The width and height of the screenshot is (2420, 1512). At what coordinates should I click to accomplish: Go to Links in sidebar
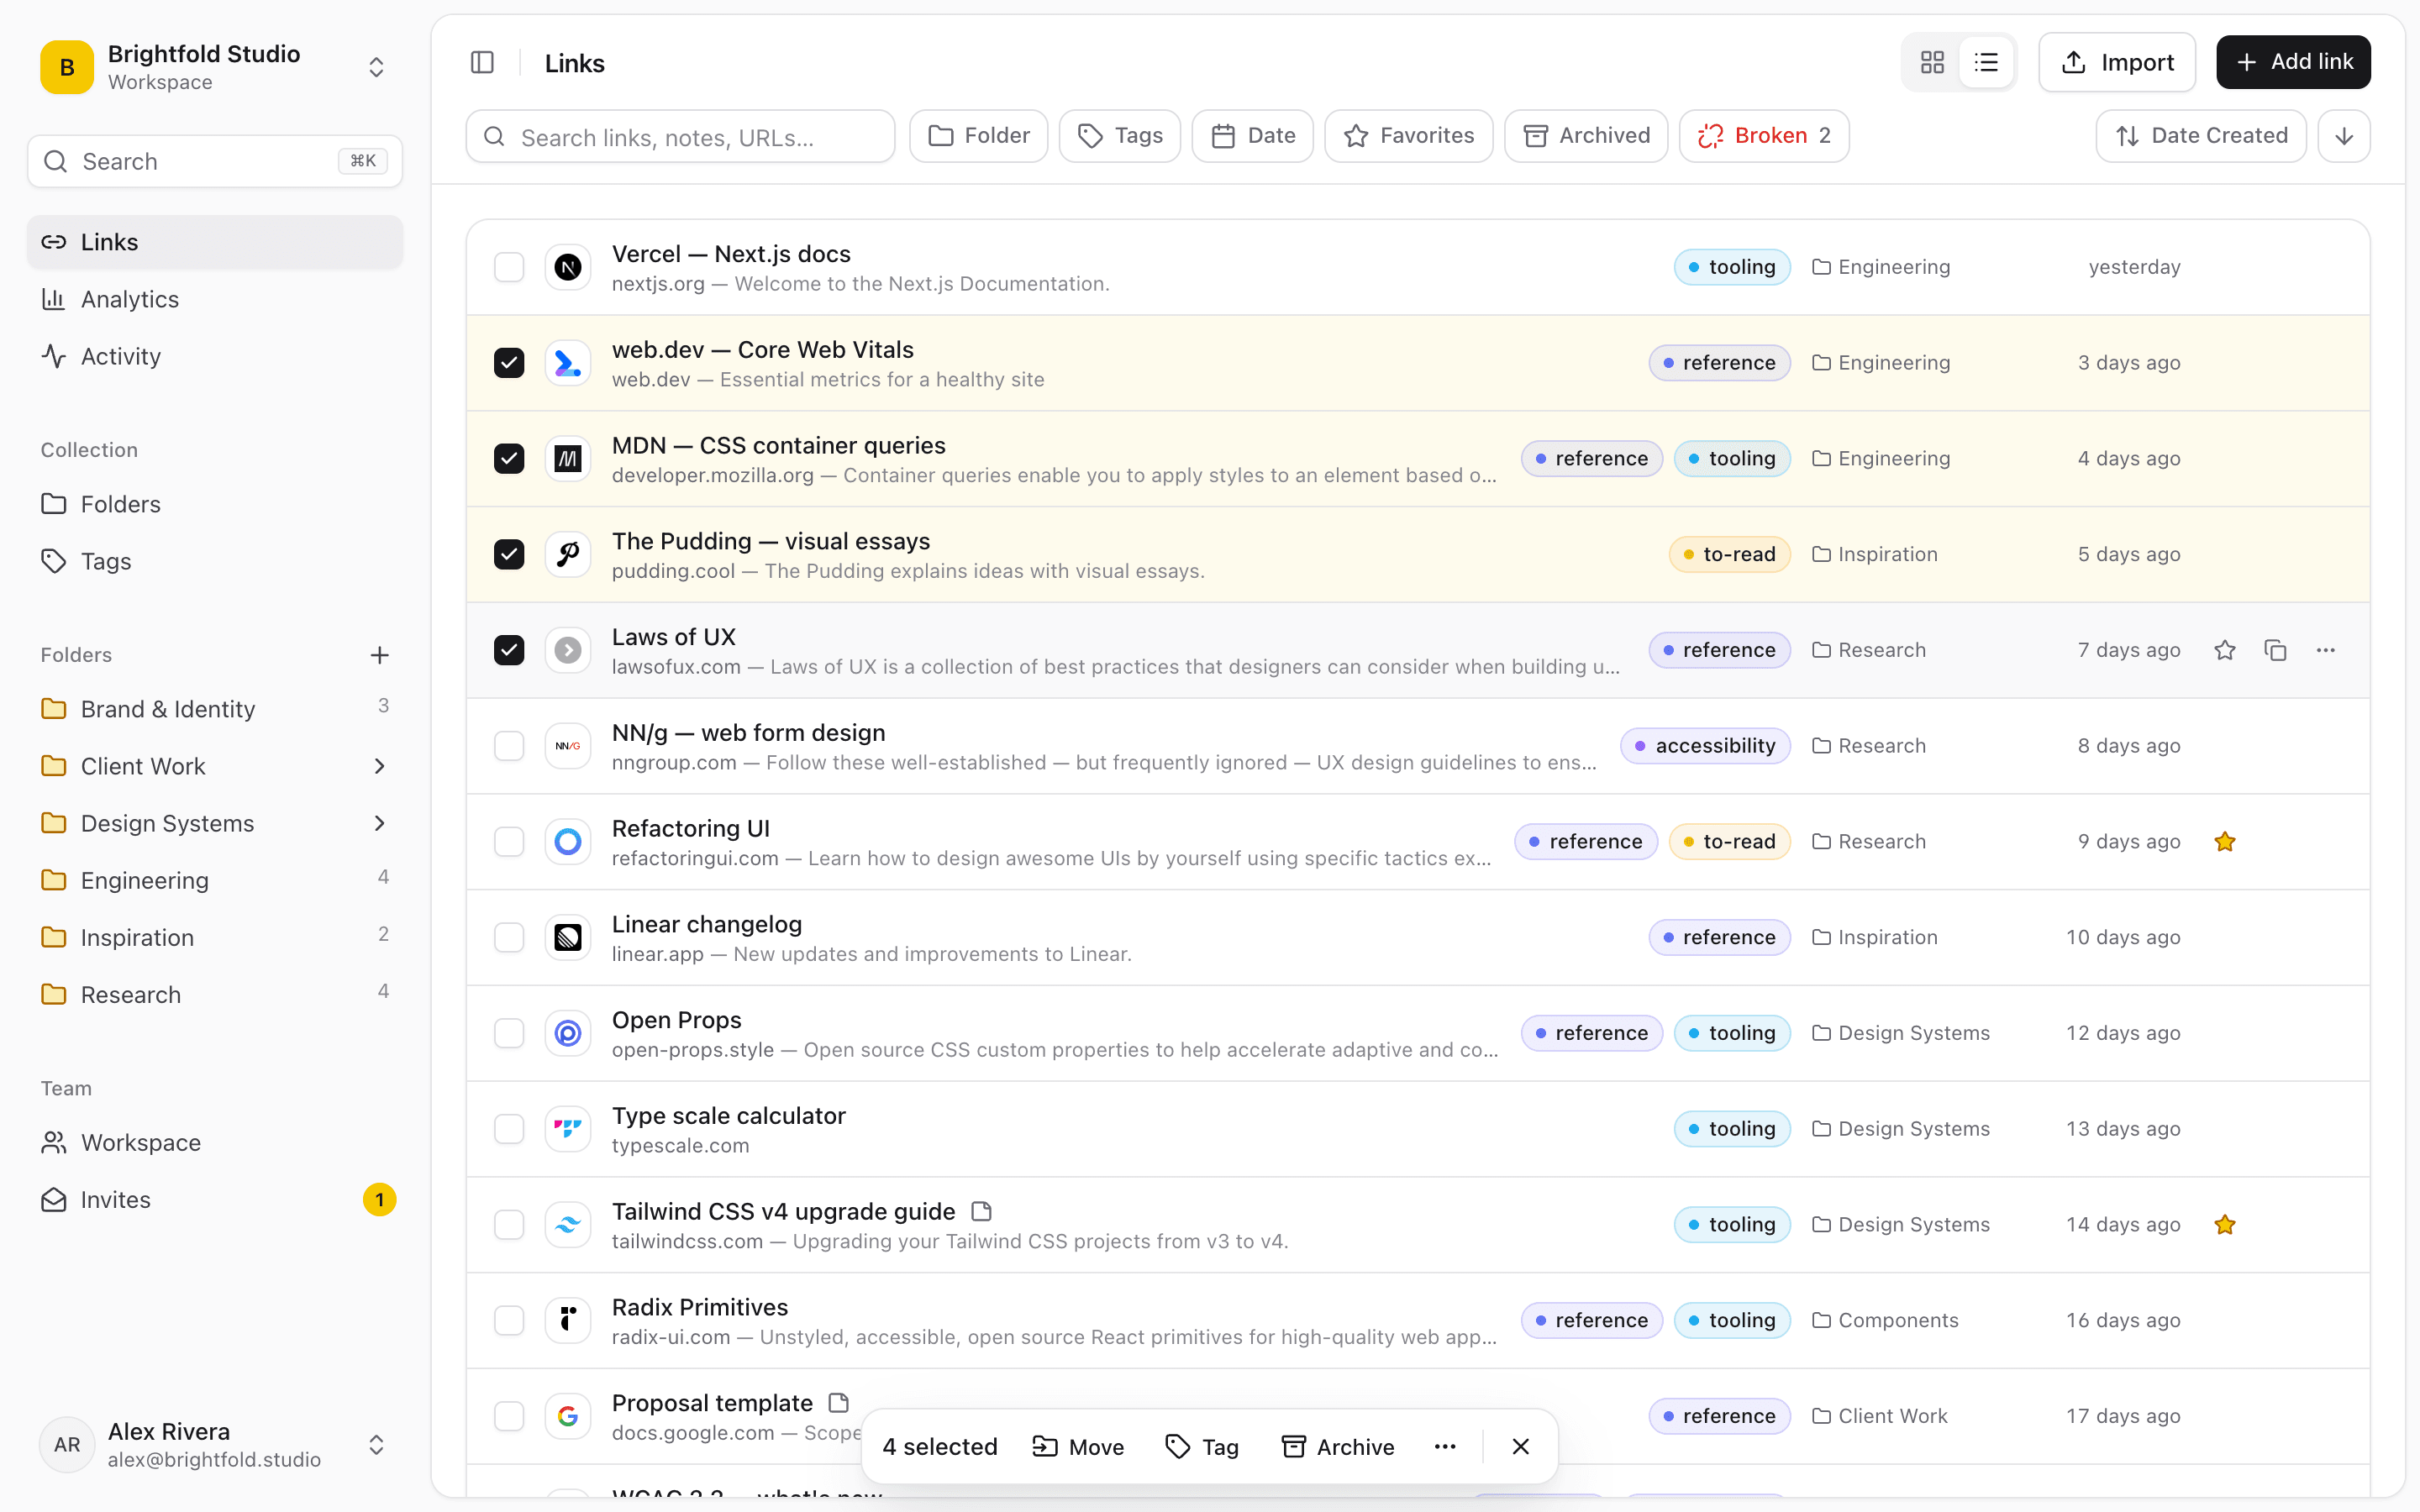click(214, 242)
